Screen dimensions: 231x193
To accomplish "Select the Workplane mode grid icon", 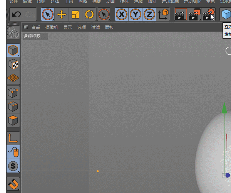I will tap(13, 78).
